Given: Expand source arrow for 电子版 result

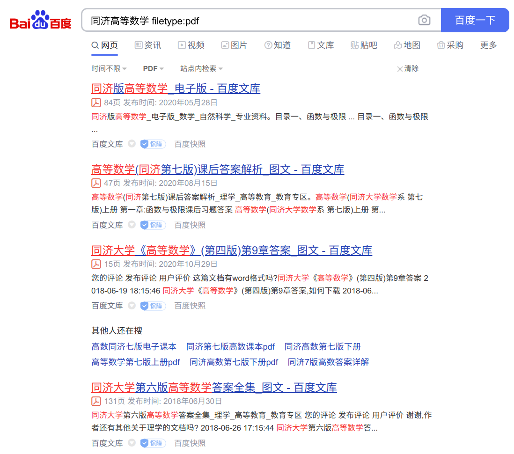Looking at the screenshot, I should click(132, 144).
